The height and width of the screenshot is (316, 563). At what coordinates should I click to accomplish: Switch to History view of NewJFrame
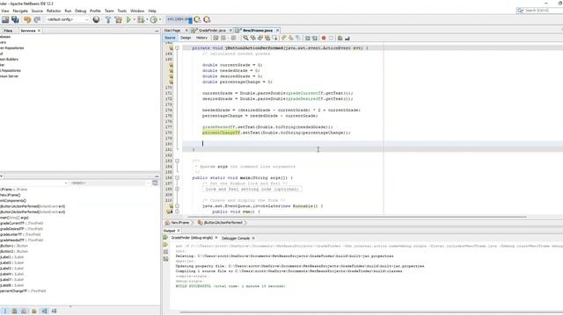(x=201, y=38)
